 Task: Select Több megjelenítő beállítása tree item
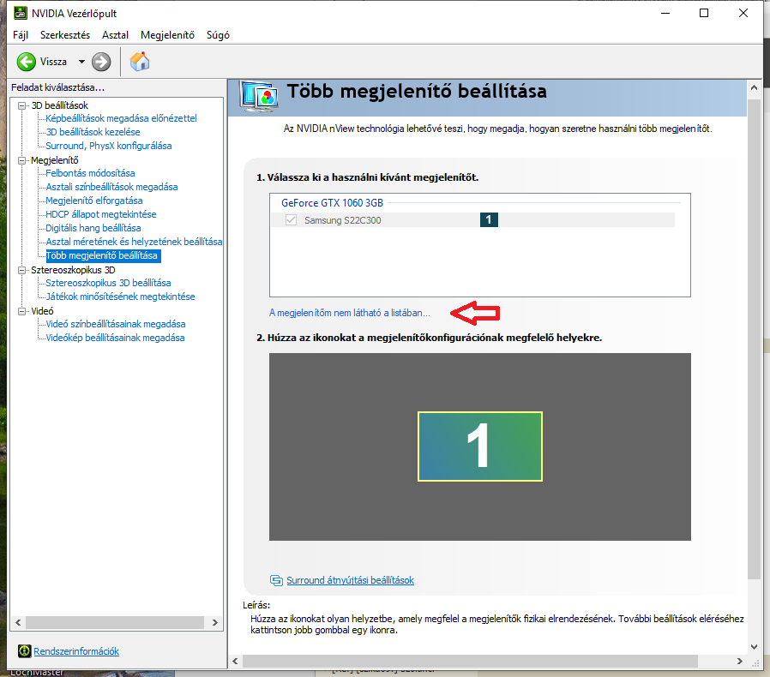pyautogui.click(x=103, y=255)
